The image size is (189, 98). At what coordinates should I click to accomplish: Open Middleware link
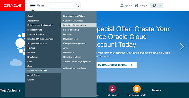(x=69, y=52)
